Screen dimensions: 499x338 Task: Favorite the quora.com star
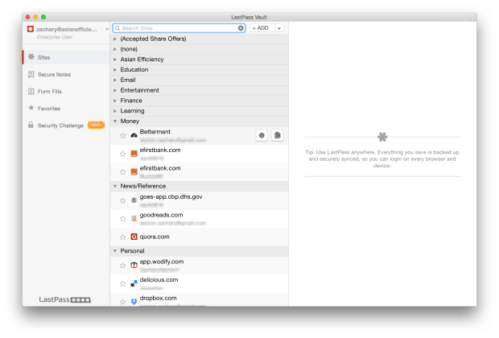point(122,237)
